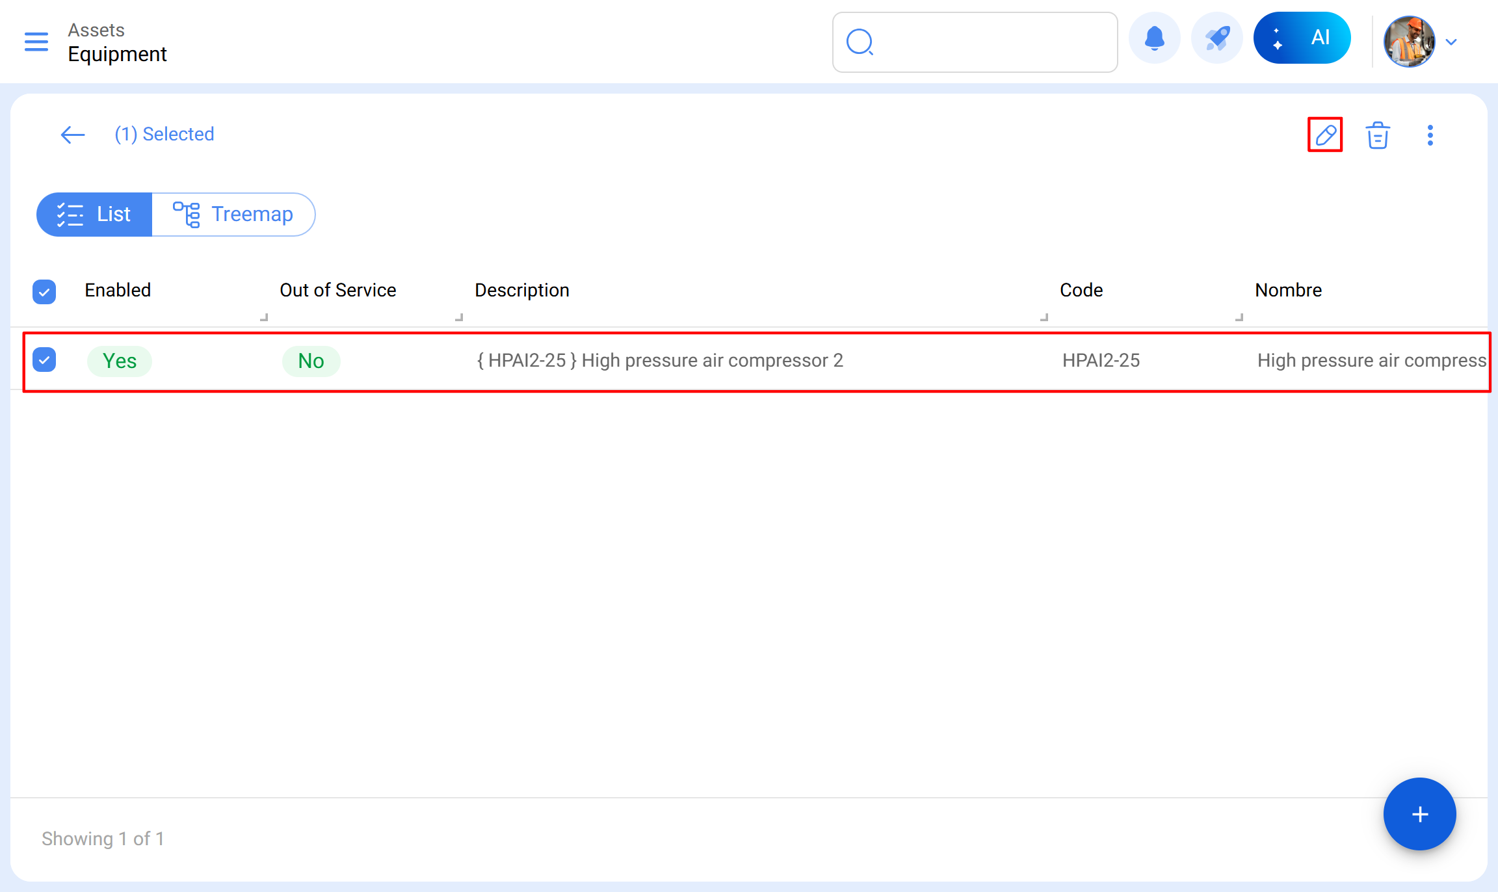The width and height of the screenshot is (1498, 892).
Task: Sort by the Code column header
Action: point(1081,290)
